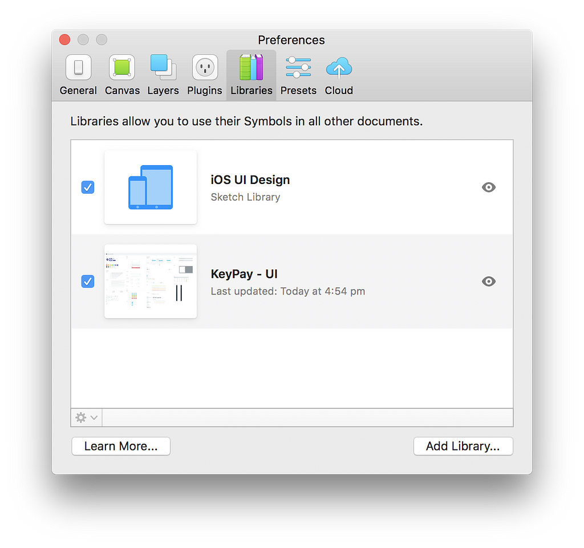Open the Cloud upload pane

(339, 75)
